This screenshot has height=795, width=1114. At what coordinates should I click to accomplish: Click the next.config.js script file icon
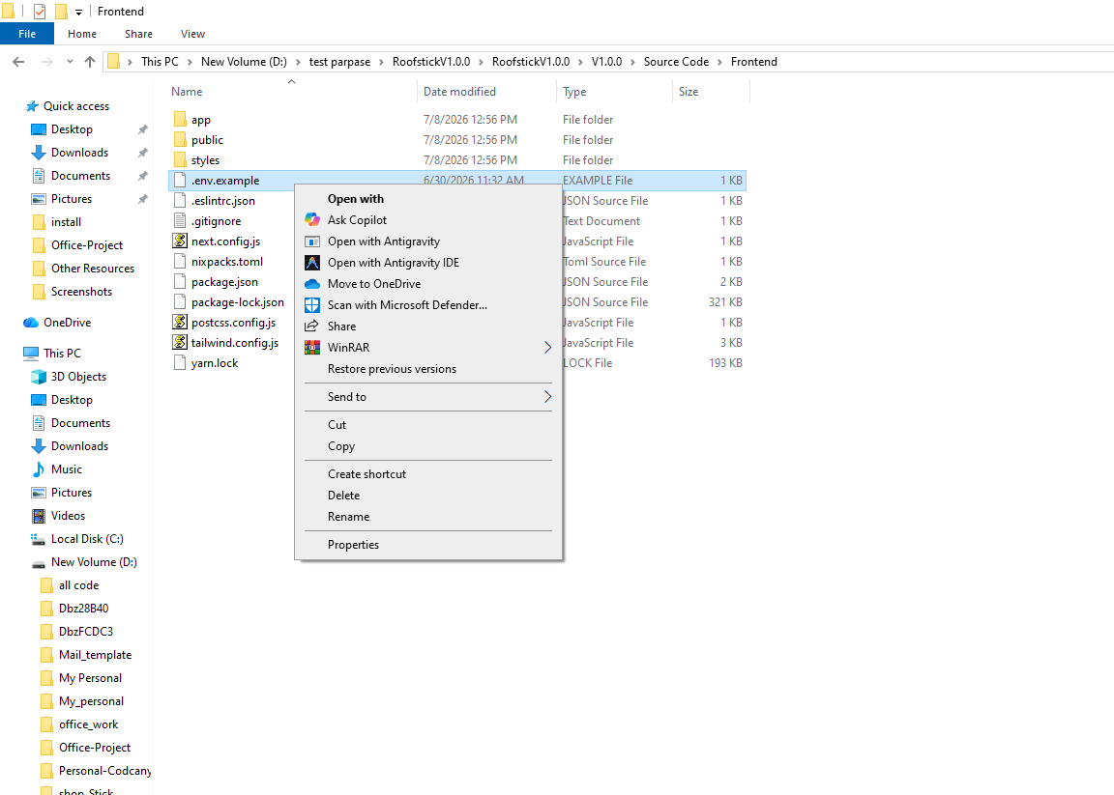[180, 241]
